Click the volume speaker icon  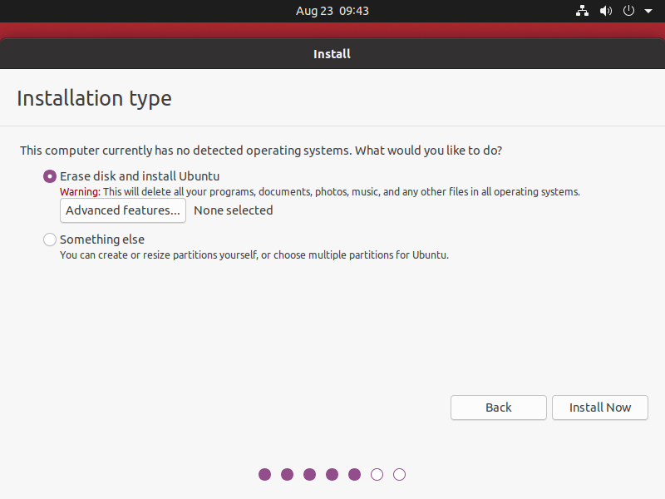[x=606, y=11]
